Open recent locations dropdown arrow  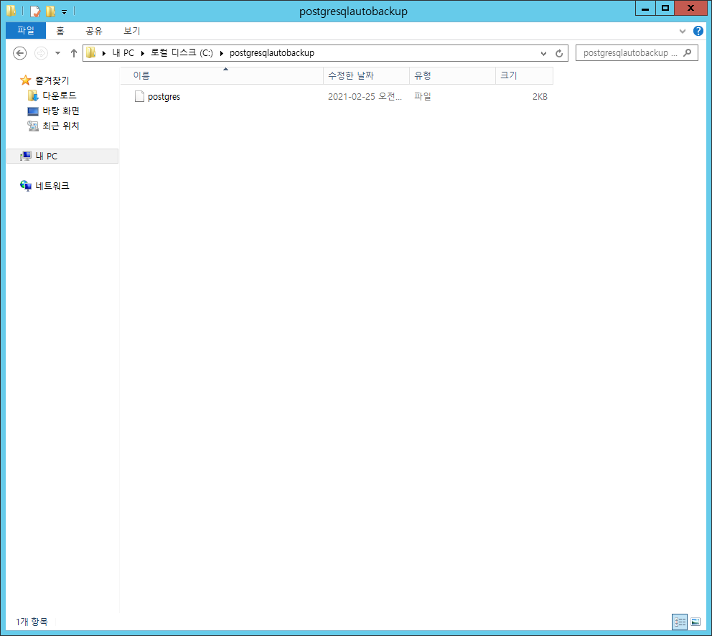point(57,53)
